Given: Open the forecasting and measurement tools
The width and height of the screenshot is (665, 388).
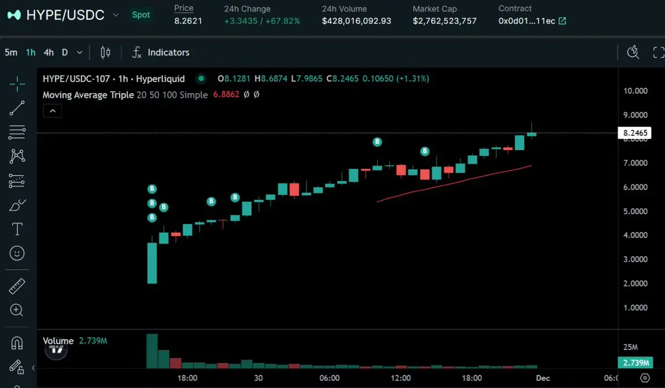Looking at the screenshot, I should [x=17, y=181].
